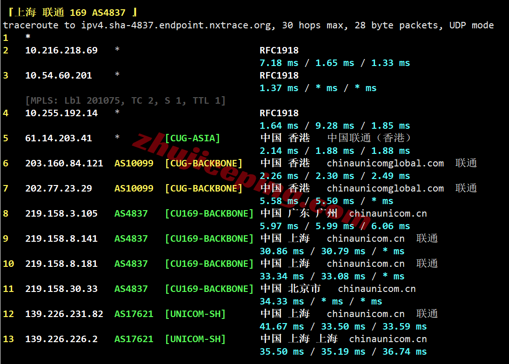Click AS4837 on hop 8
509x364 pixels.
pos(131,213)
